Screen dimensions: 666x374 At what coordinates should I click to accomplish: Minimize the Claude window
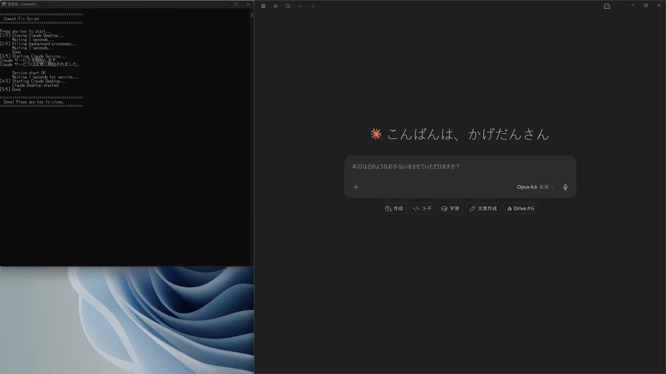633,5
